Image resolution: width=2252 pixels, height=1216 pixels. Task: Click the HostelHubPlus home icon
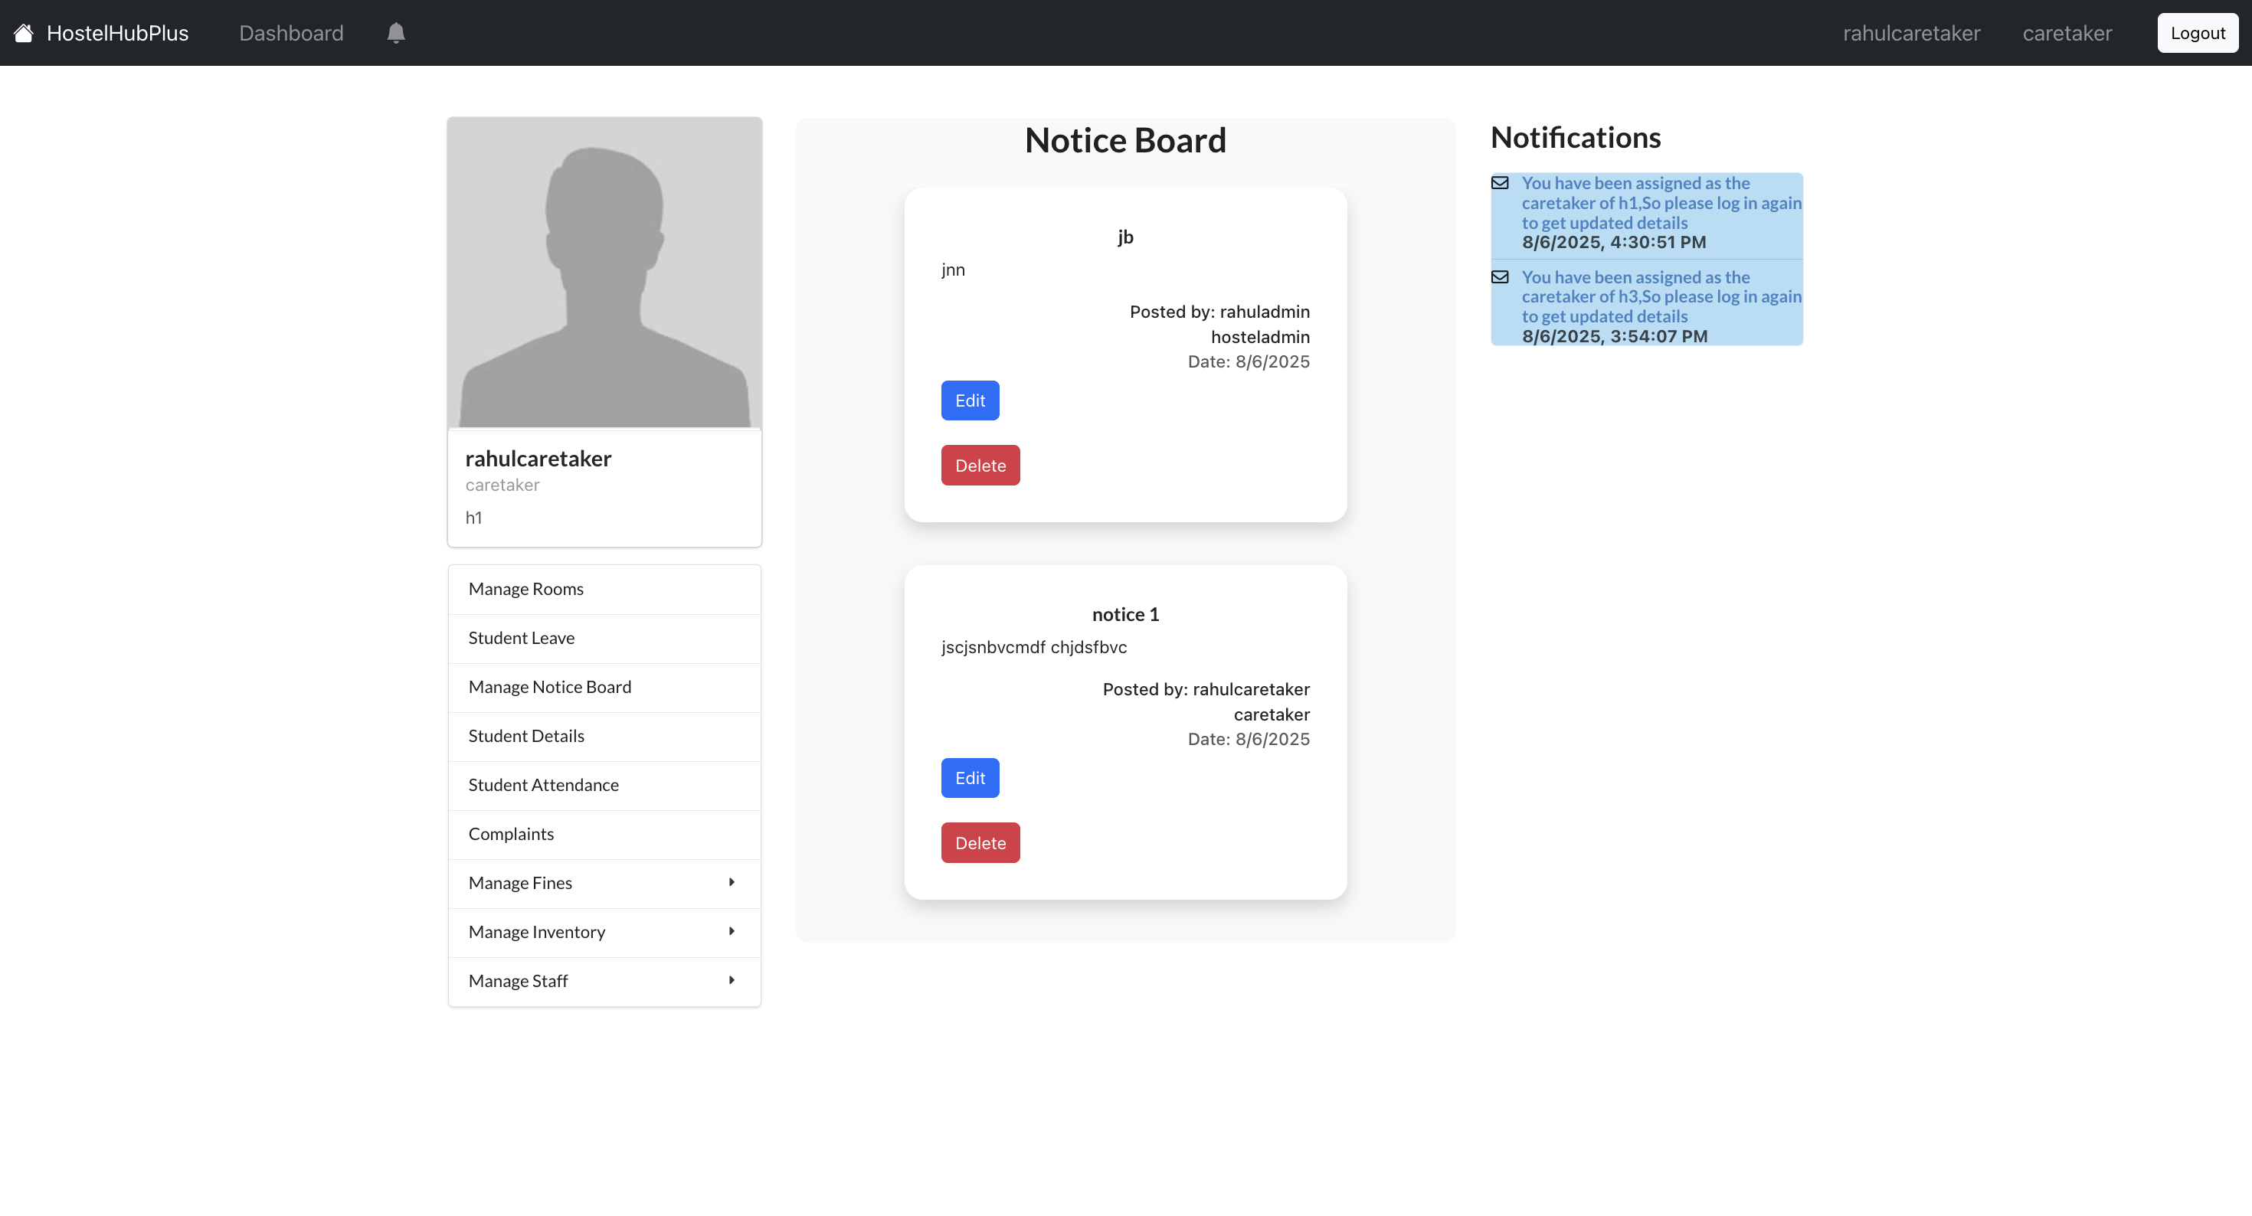coord(24,33)
